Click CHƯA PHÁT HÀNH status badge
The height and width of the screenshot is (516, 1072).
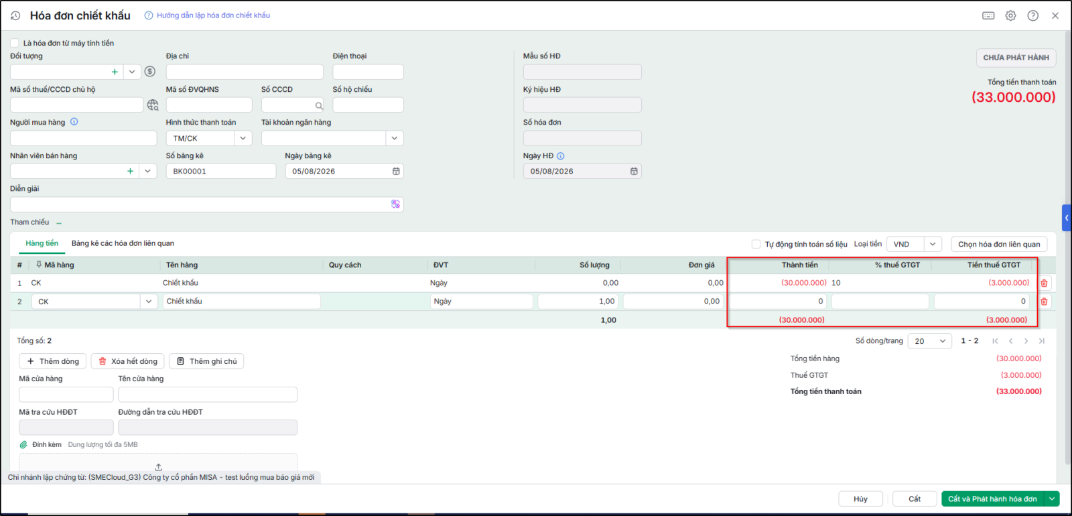click(x=1016, y=58)
